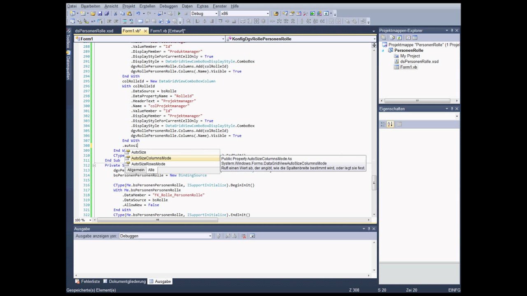Switch IntelliSense to the Allgemein tab
Image resolution: width=527 pixels, height=296 pixels.
136,170
